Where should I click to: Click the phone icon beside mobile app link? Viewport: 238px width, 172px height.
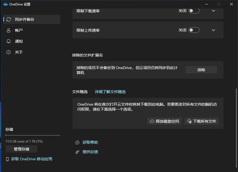[7, 159]
